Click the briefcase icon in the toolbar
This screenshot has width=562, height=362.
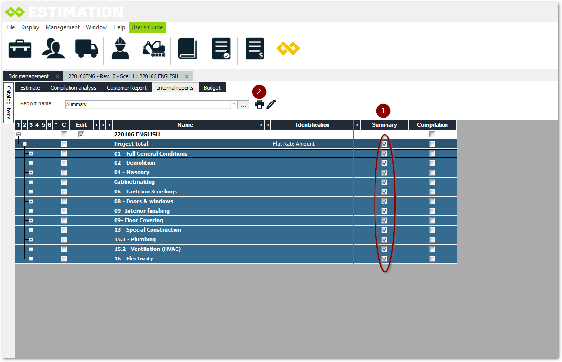click(20, 49)
